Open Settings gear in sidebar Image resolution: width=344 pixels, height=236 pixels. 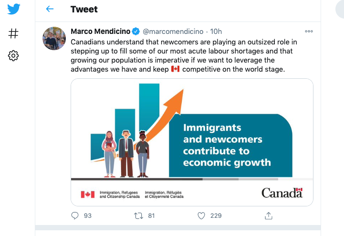click(x=13, y=55)
